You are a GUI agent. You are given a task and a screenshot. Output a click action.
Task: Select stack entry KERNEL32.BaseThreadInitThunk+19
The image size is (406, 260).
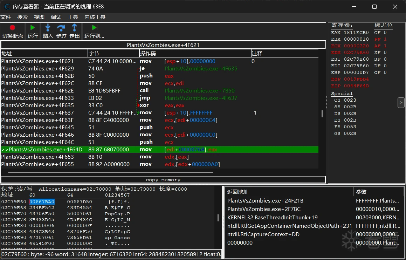click(x=273, y=218)
